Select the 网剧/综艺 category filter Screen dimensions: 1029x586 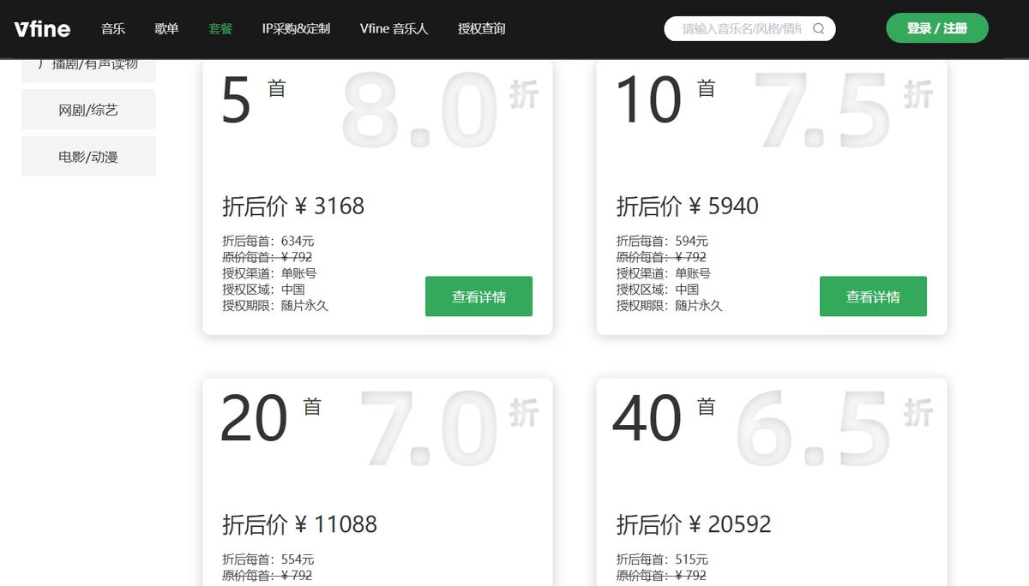(x=87, y=109)
